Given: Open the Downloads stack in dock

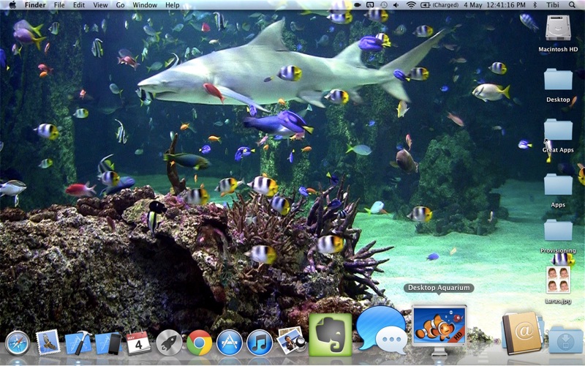Looking at the screenshot, I should pyautogui.click(x=565, y=340).
